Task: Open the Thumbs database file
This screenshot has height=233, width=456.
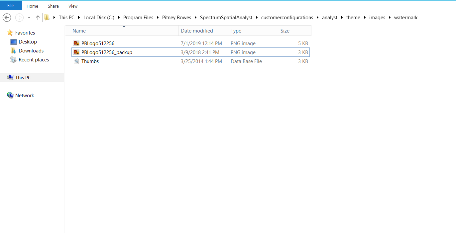Action: (90, 61)
